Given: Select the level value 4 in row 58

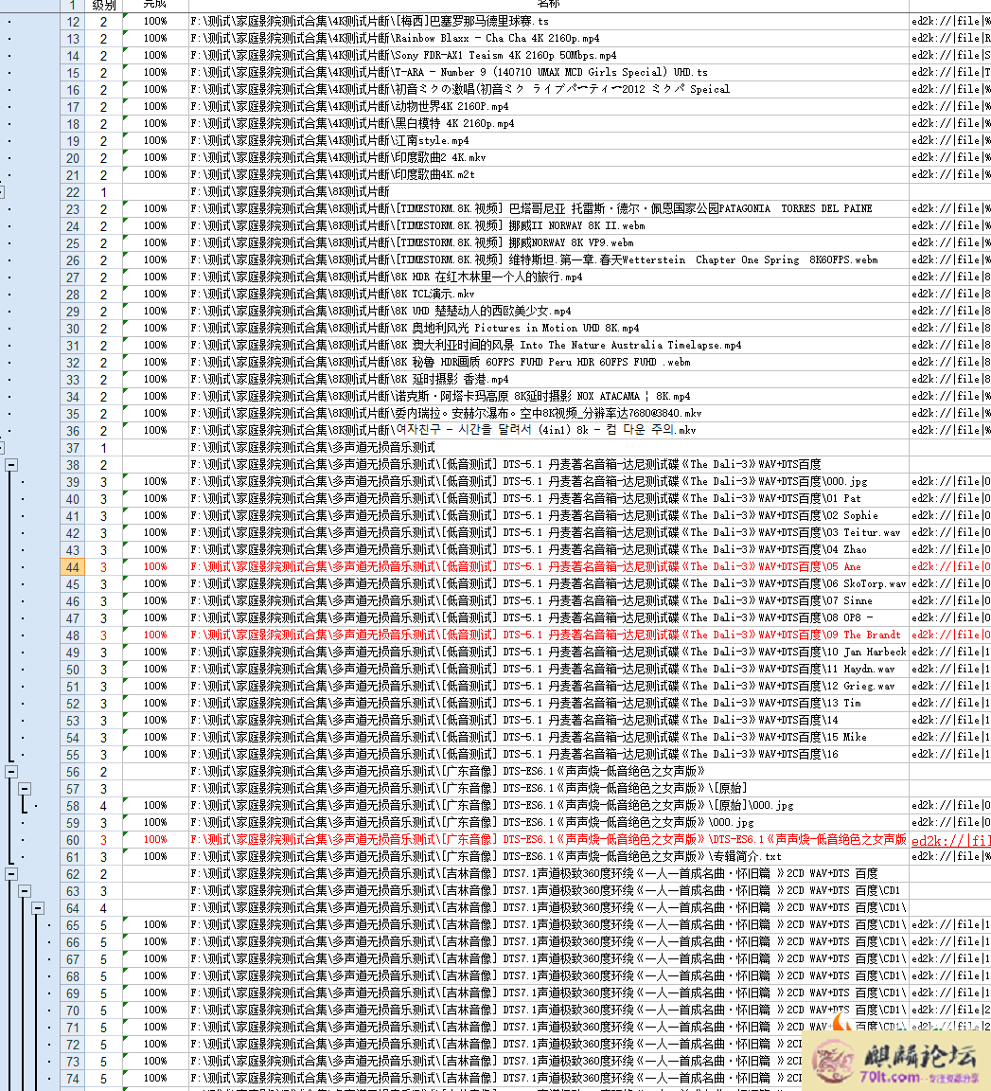Looking at the screenshot, I should [x=103, y=806].
